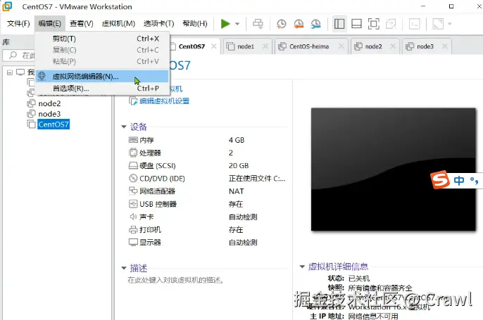Open the 查看(V) menu
This screenshot has height=320, width=483.
click(x=82, y=23)
